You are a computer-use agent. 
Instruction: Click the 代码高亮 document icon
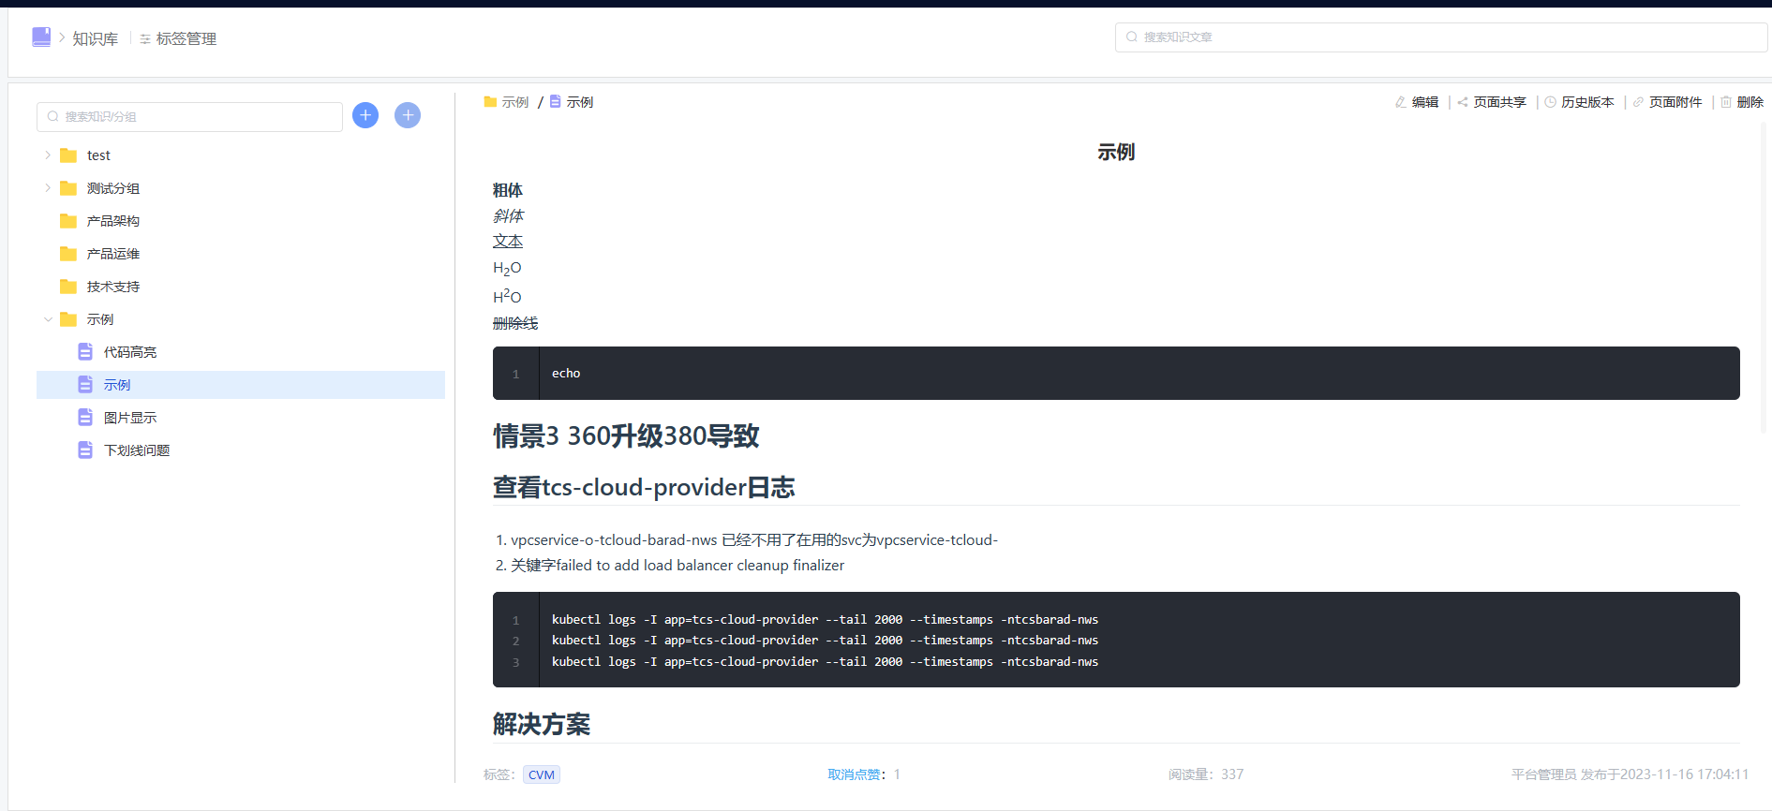[85, 351]
